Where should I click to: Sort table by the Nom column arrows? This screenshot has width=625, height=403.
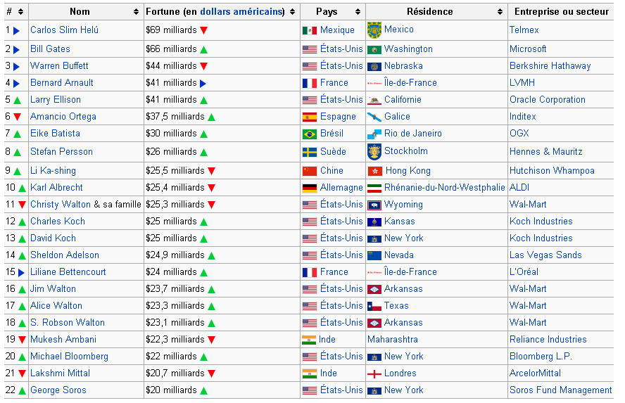coord(136,12)
